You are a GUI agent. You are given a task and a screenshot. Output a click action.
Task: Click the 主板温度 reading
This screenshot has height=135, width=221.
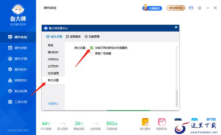(95, 126)
